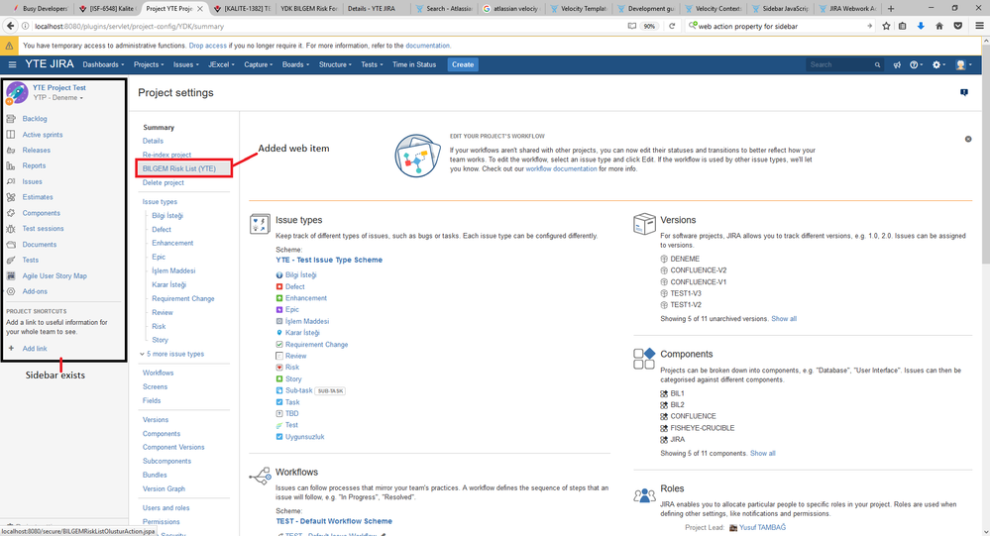Open Time in Status menu item
The height and width of the screenshot is (536, 990).
pos(414,65)
